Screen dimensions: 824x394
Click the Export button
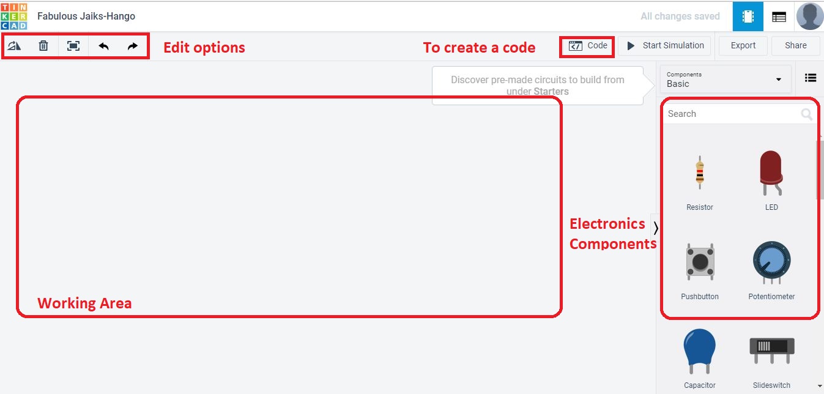tap(743, 45)
